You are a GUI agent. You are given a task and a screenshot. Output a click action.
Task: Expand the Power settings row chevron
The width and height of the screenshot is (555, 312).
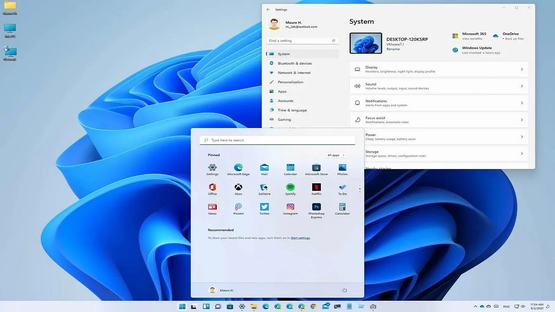[522, 136]
